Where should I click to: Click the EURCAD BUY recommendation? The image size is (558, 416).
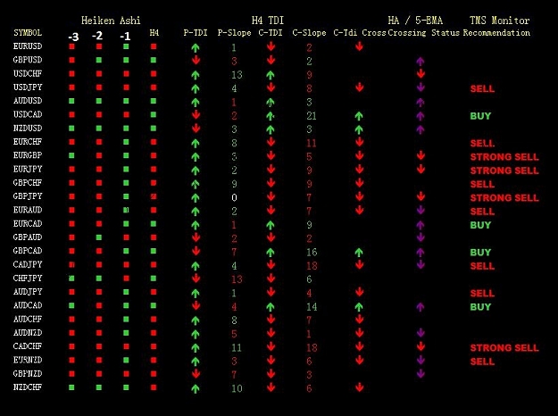click(x=480, y=225)
